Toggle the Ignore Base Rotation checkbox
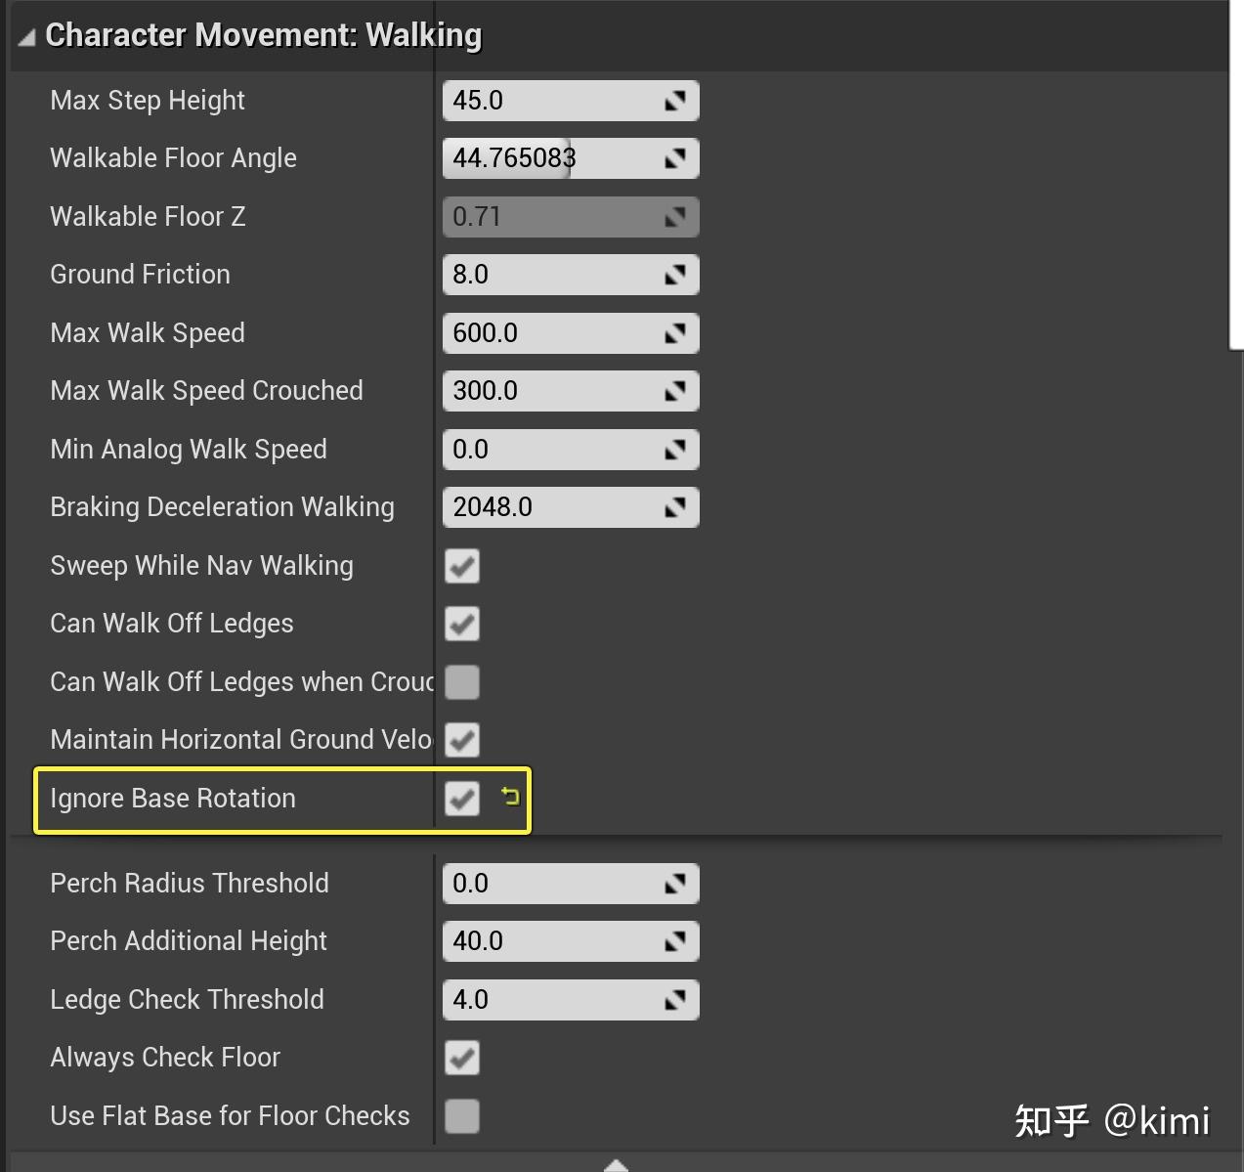The width and height of the screenshot is (1244, 1172). 461,799
